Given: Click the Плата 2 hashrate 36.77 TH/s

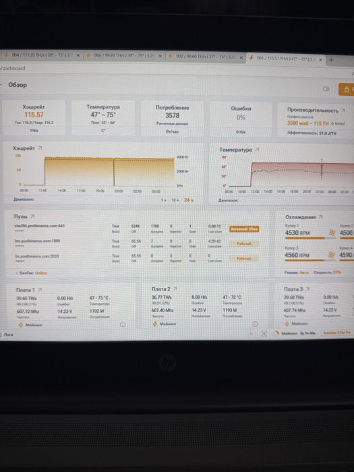Looking at the screenshot, I should (161, 297).
